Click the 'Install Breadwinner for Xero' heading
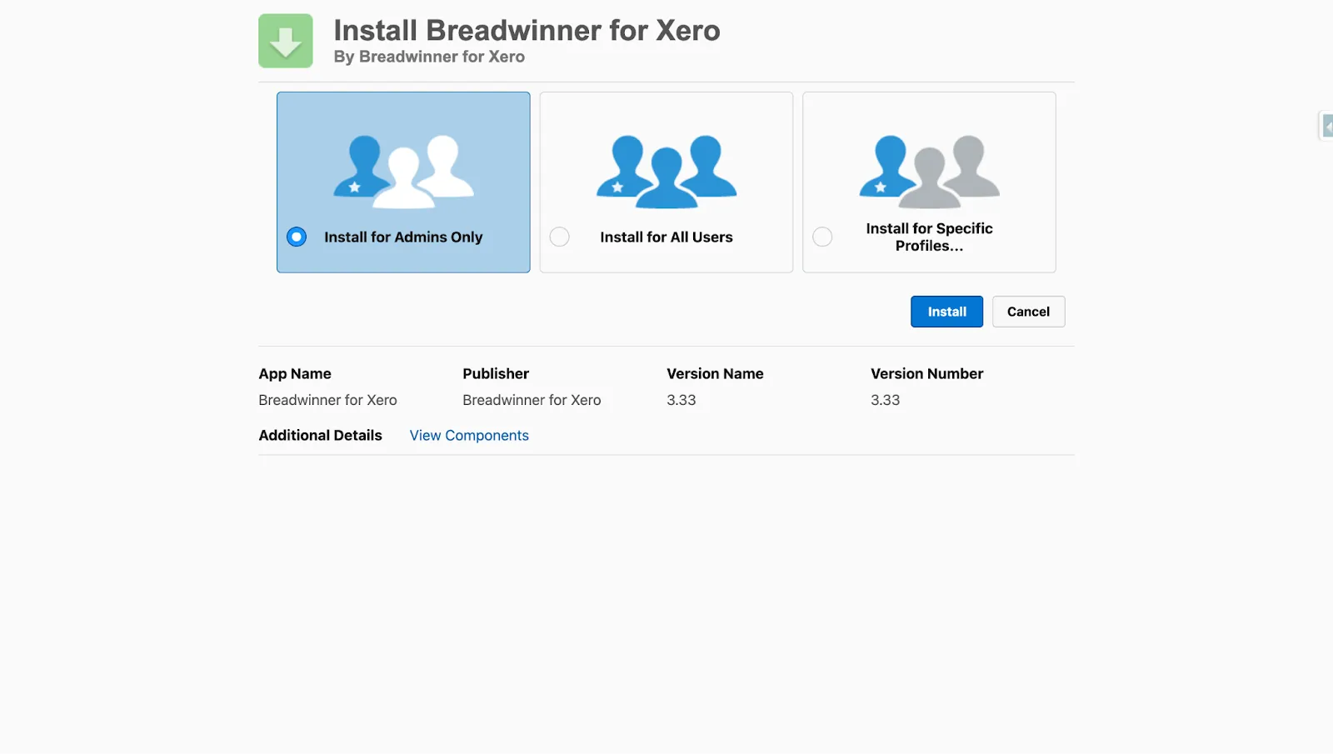The height and width of the screenshot is (754, 1333). click(x=527, y=31)
